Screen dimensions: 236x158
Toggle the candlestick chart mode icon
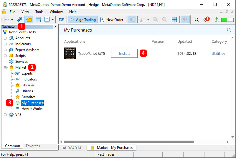[132, 20]
